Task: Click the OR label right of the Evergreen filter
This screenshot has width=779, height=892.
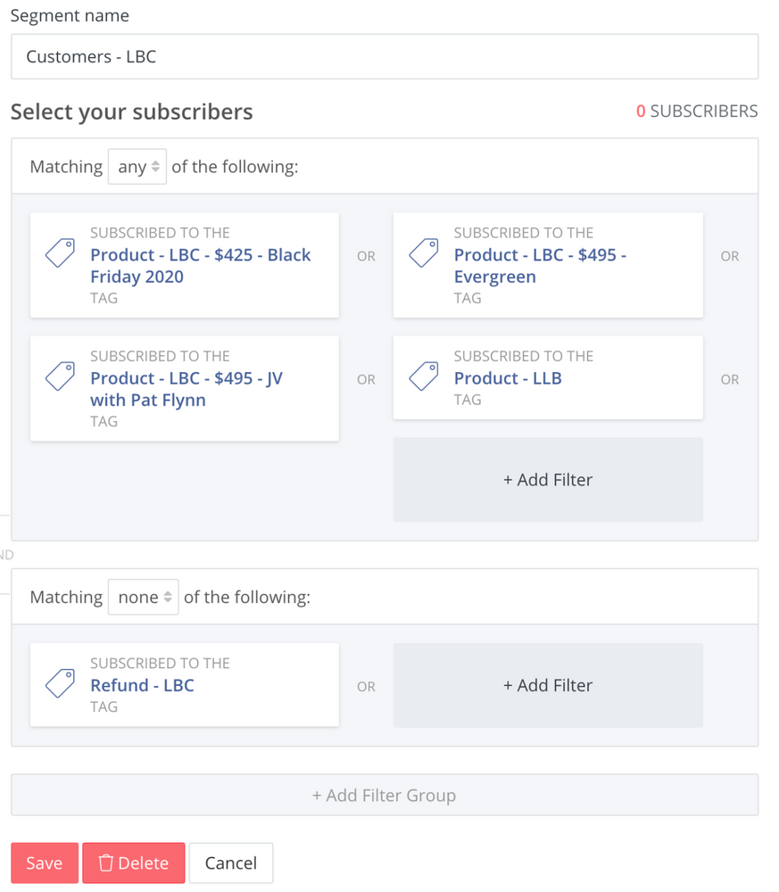Action: click(x=730, y=256)
